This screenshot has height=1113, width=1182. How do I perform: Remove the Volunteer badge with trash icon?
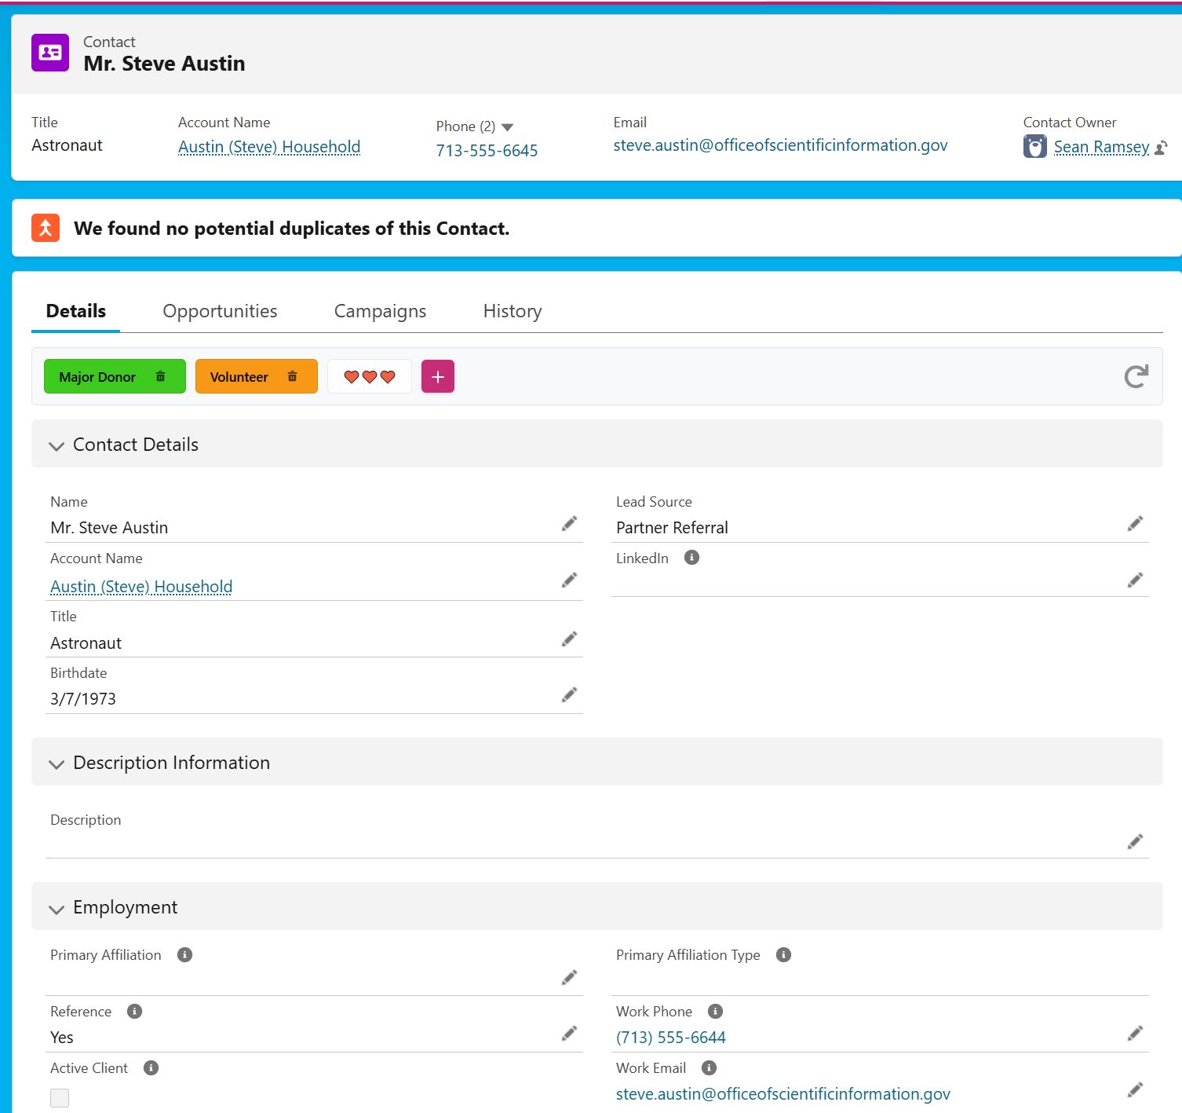[x=292, y=376]
